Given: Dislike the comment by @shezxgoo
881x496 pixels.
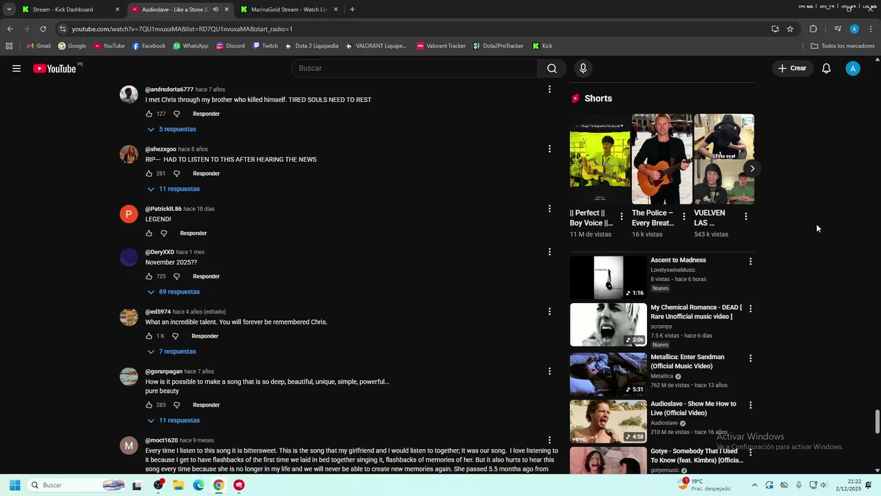Looking at the screenshot, I should coord(177,174).
